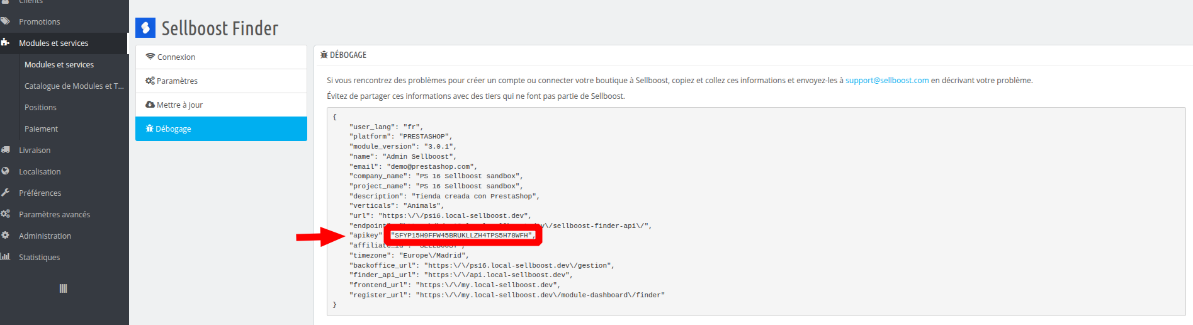Screen dimensions: 1193x325
Task: Click the highlighted apikey value
Action: [x=463, y=236]
